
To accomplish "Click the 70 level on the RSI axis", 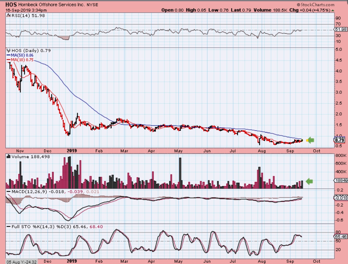I will (x=338, y=24).
